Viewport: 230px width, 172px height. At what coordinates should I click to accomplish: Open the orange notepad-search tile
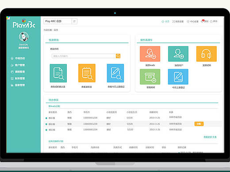87,73
